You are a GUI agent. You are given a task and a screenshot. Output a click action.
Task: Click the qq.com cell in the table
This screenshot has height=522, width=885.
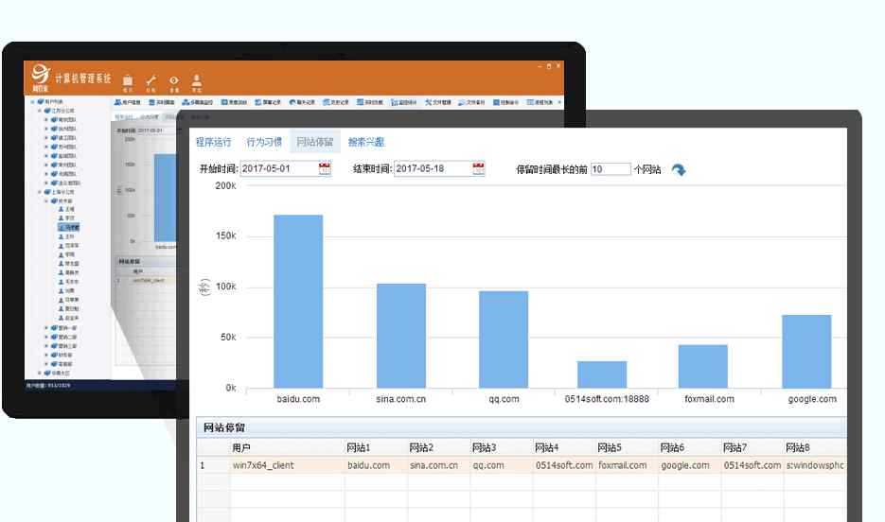502,465
